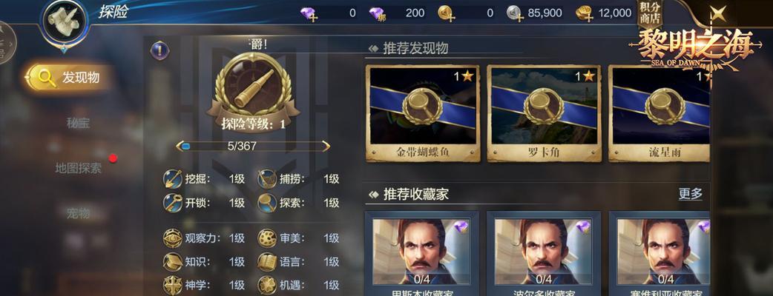Click the 捕捞 fishing net skill icon
773x296 pixels.
[x=267, y=179]
